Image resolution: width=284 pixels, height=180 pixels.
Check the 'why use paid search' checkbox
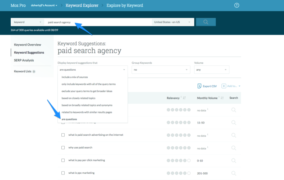(x=63, y=148)
